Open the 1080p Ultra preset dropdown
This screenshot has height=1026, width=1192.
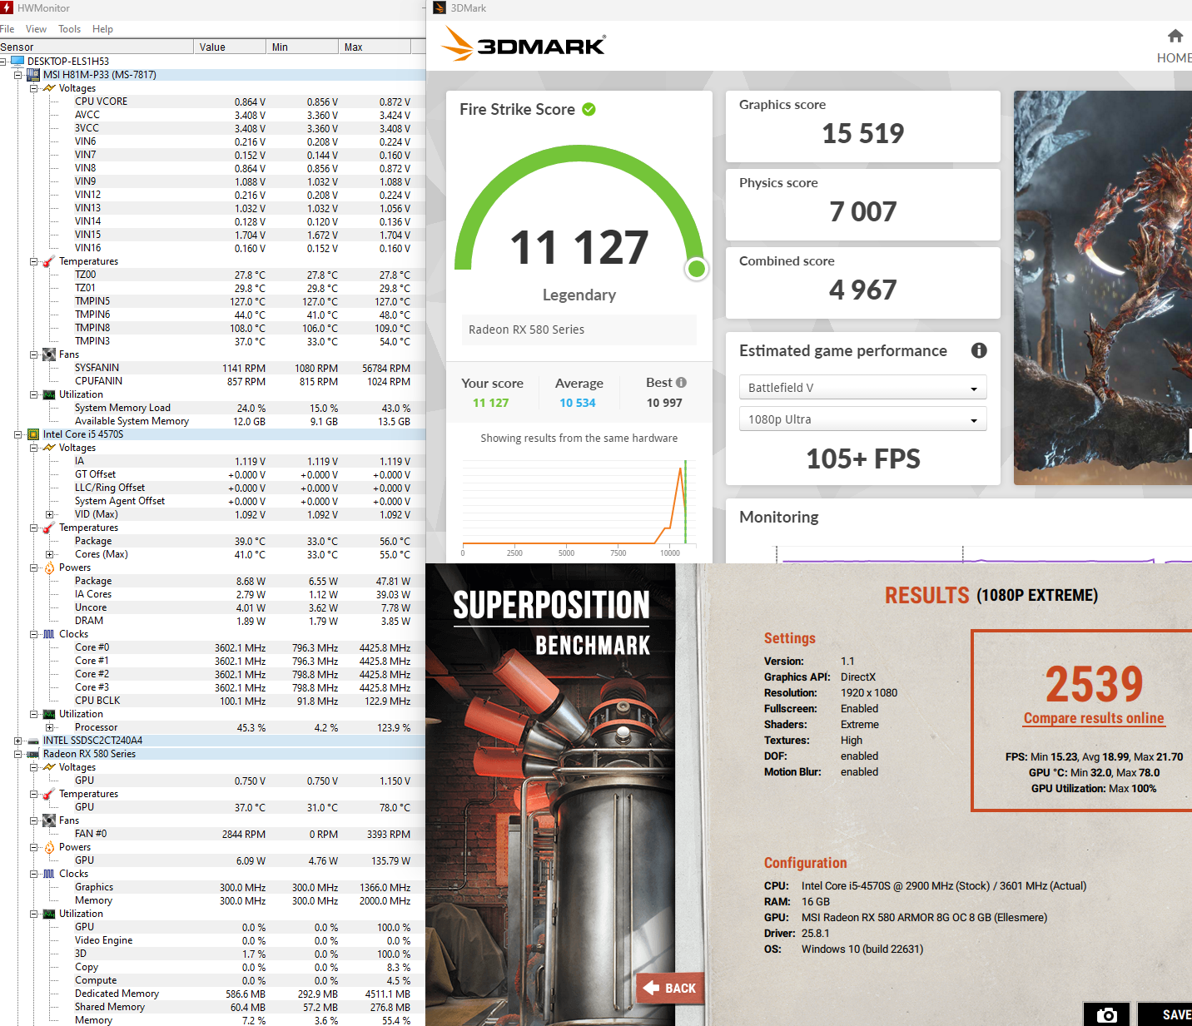pyautogui.click(x=862, y=419)
